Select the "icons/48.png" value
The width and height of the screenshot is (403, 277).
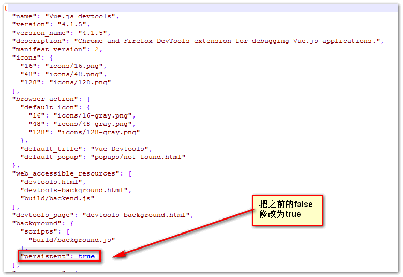74,74
